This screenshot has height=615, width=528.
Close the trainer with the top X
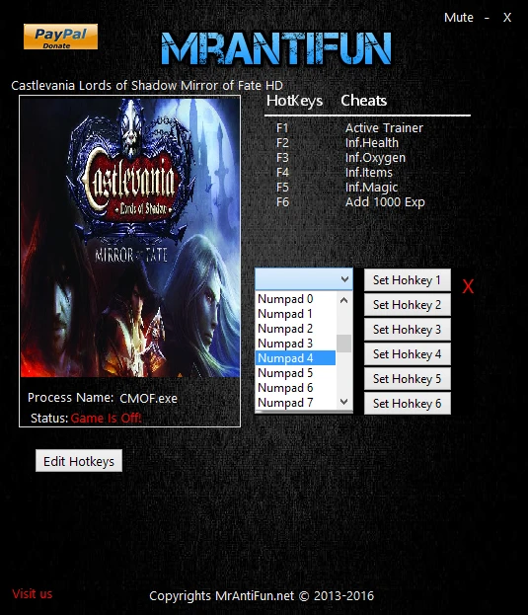coord(507,18)
